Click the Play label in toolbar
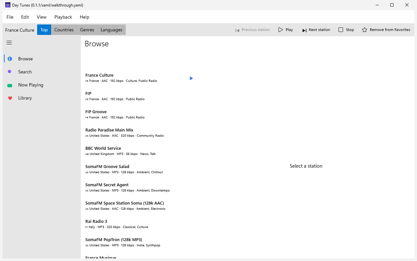Screen dimensions: 417x261 [x=289, y=30]
